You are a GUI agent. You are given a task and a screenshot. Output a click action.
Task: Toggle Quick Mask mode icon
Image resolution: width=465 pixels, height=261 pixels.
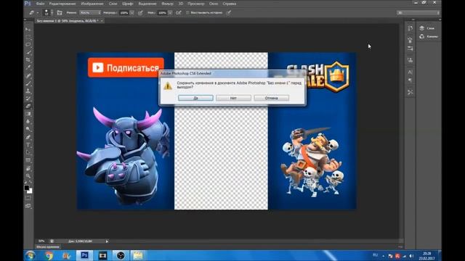(x=28, y=198)
